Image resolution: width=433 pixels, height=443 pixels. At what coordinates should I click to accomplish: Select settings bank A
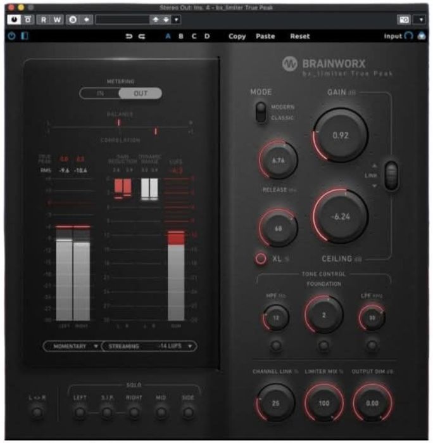click(x=168, y=36)
